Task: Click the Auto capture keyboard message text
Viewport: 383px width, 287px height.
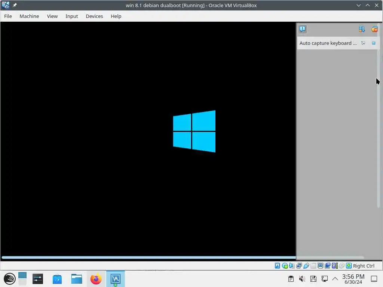Action: click(328, 43)
